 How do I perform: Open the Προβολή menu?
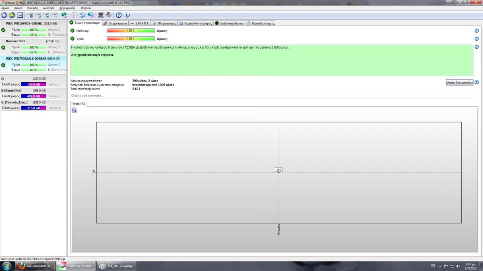pos(33,8)
